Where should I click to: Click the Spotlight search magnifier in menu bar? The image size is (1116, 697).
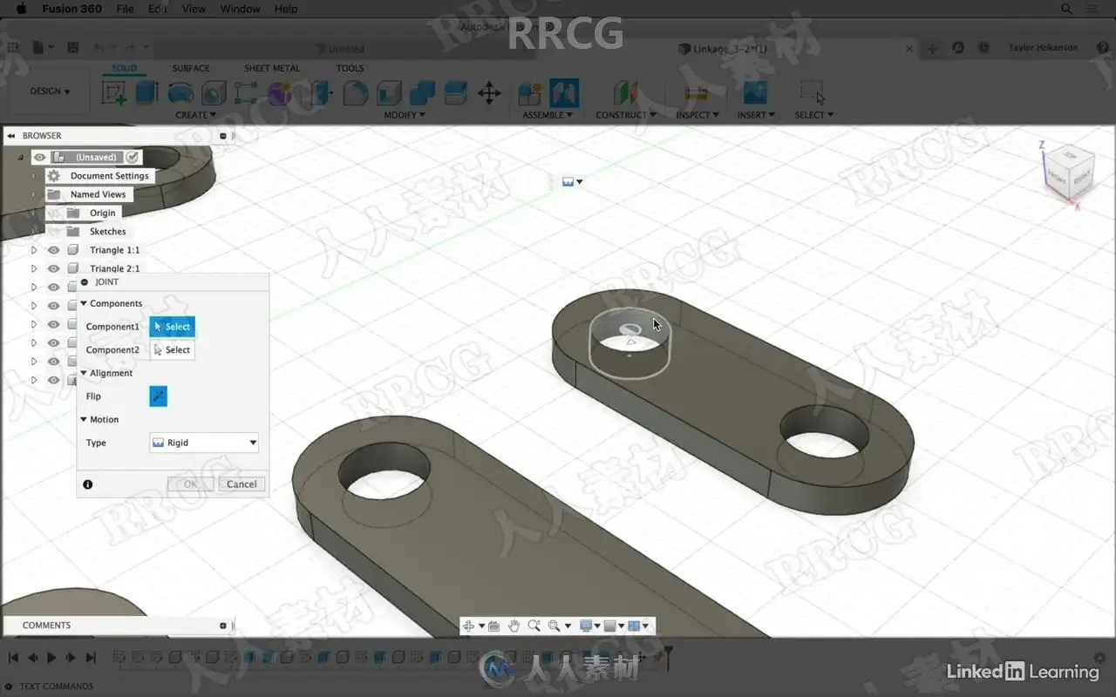pyautogui.click(x=1066, y=9)
